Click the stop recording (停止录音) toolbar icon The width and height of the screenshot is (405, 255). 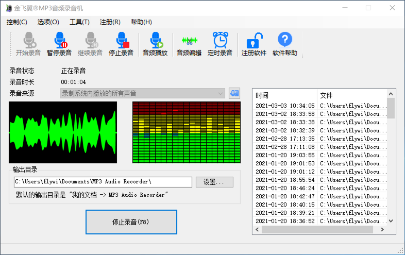tap(121, 44)
